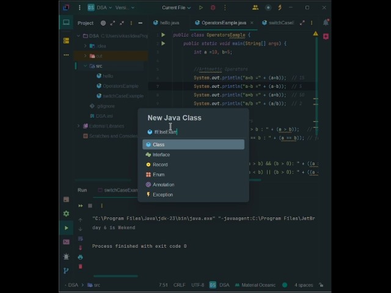Open Project panel options menu
This screenshot has width=391, height=293.
pyautogui.click(x=131, y=23)
